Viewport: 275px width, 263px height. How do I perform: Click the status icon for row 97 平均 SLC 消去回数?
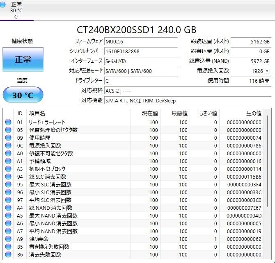pos(8,200)
